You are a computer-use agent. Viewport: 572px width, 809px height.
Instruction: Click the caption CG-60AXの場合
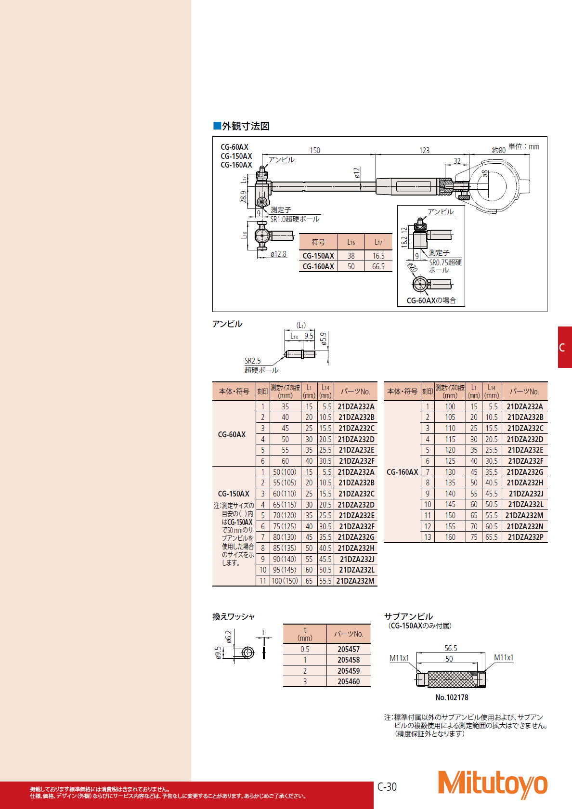coord(431,300)
